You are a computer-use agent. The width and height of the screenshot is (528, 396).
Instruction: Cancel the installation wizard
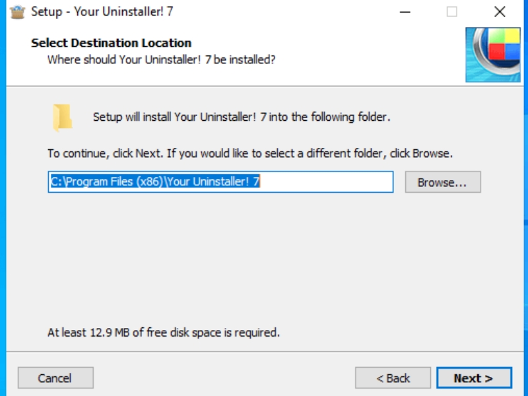pyautogui.click(x=55, y=378)
